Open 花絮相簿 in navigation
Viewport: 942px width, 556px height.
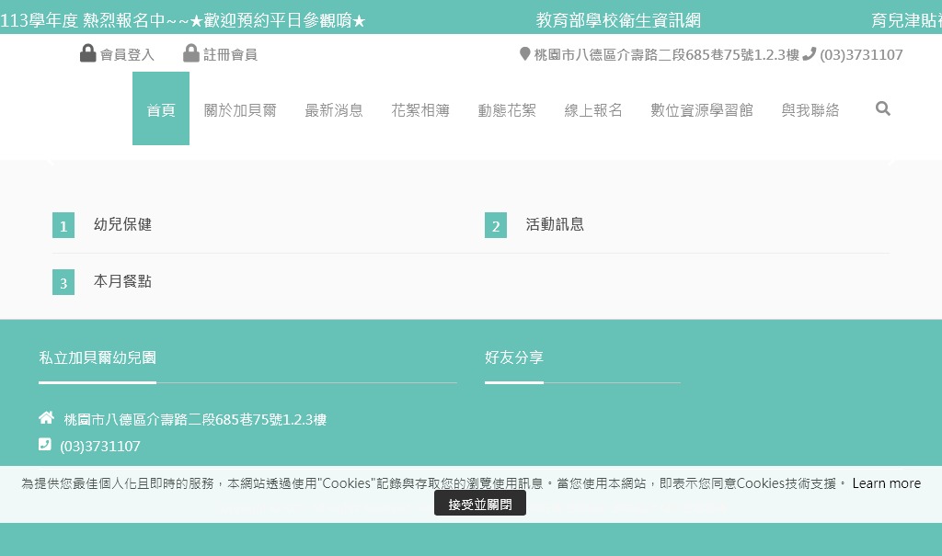tap(420, 110)
